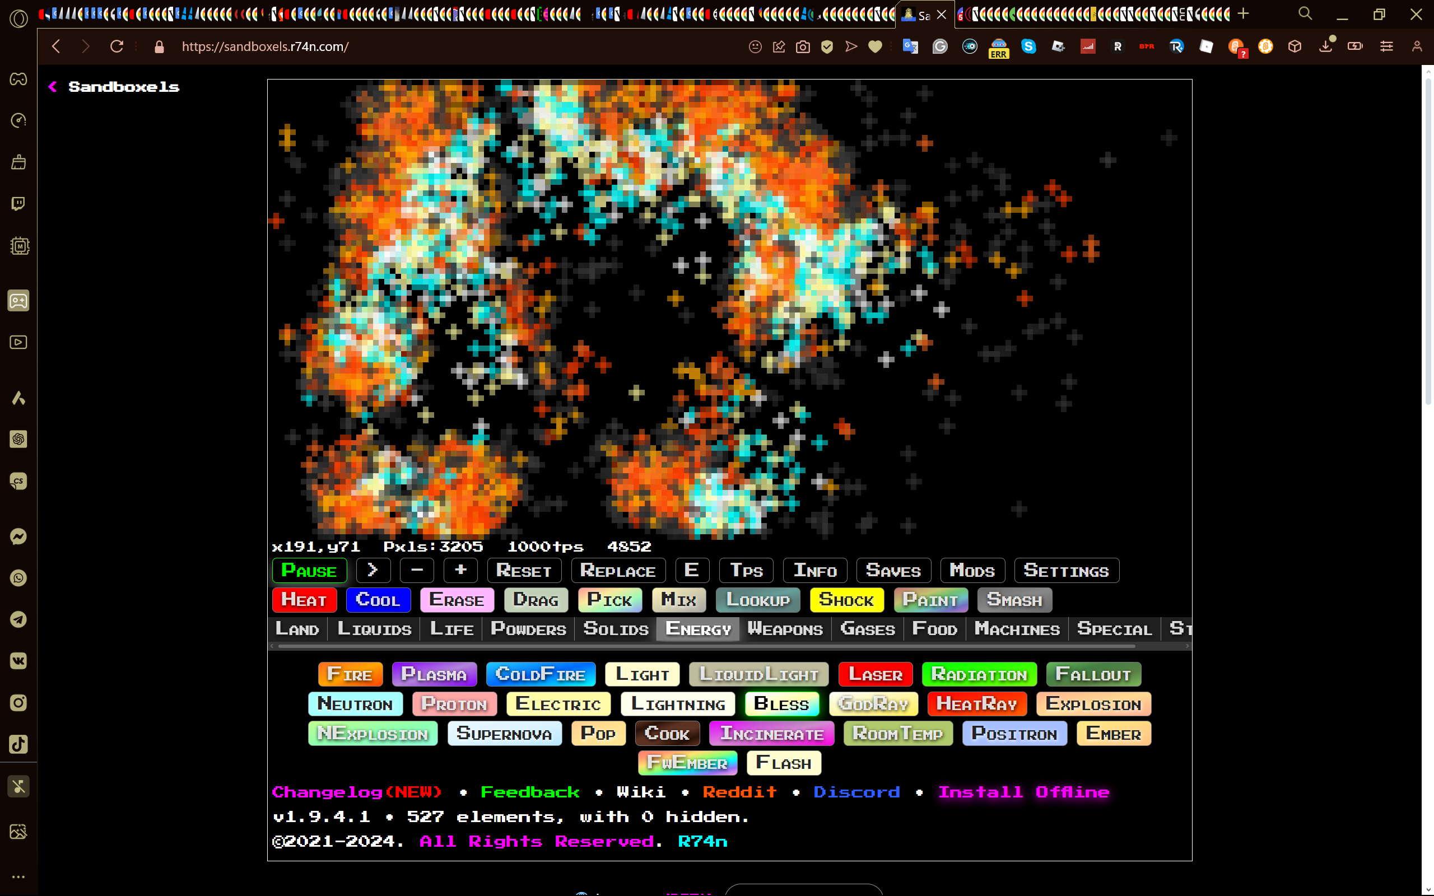Click the Google Translate extension
This screenshot has height=896, width=1434.
[910, 46]
